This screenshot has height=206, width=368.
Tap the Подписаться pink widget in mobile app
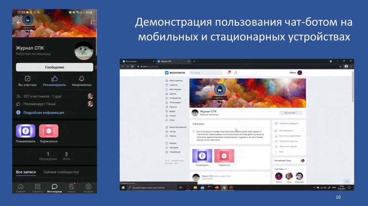pos(49,131)
